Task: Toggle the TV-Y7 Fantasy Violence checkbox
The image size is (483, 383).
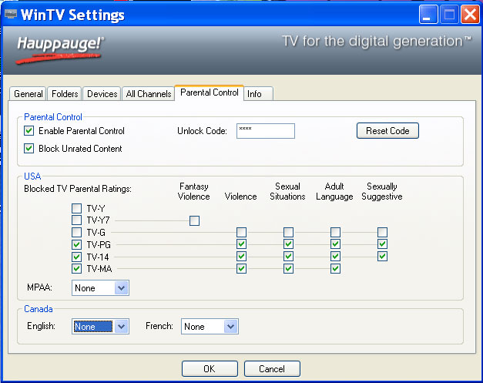Action: (194, 220)
